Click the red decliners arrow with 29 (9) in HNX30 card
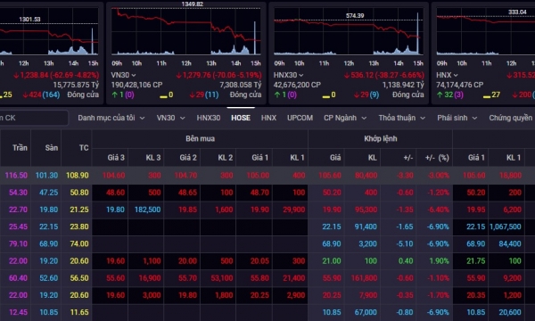This screenshot has width=535, height=321. point(357,95)
